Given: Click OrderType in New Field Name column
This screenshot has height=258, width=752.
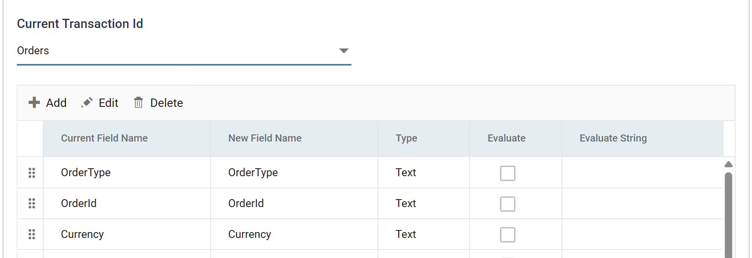Looking at the screenshot, I should tap(253, 172).
